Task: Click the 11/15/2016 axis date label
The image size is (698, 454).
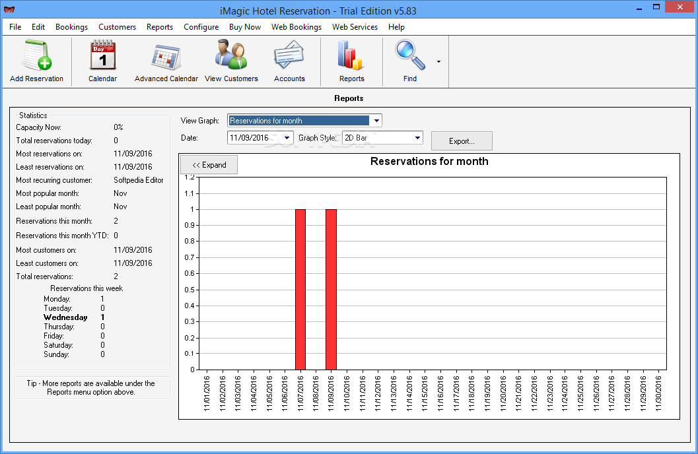Action: 425,393
